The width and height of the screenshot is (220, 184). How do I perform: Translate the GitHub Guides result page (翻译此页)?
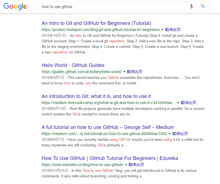[135, 72]
